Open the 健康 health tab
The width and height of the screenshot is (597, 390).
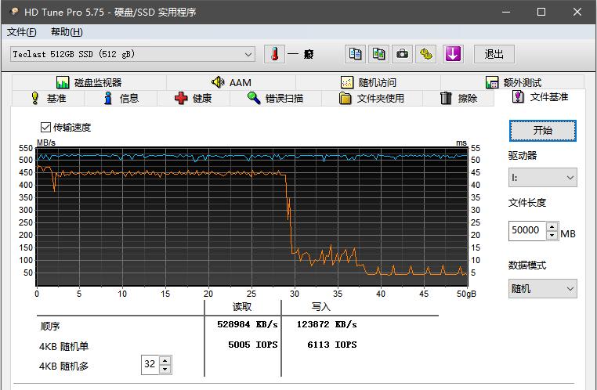click(194, 98)
